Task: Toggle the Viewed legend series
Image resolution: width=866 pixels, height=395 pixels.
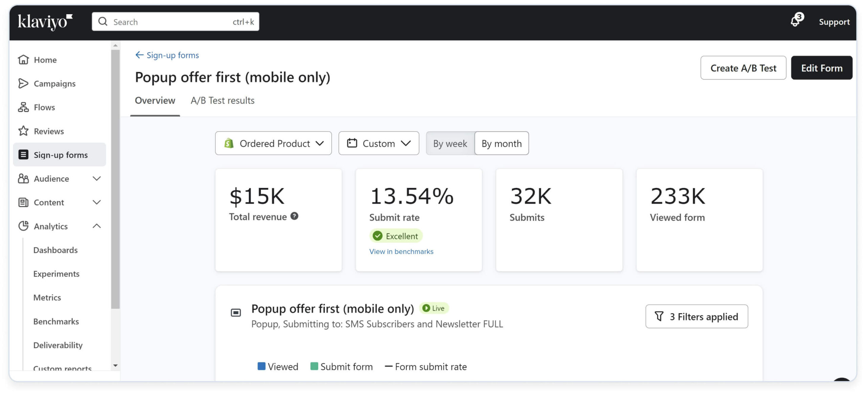Action: point(278,366)
